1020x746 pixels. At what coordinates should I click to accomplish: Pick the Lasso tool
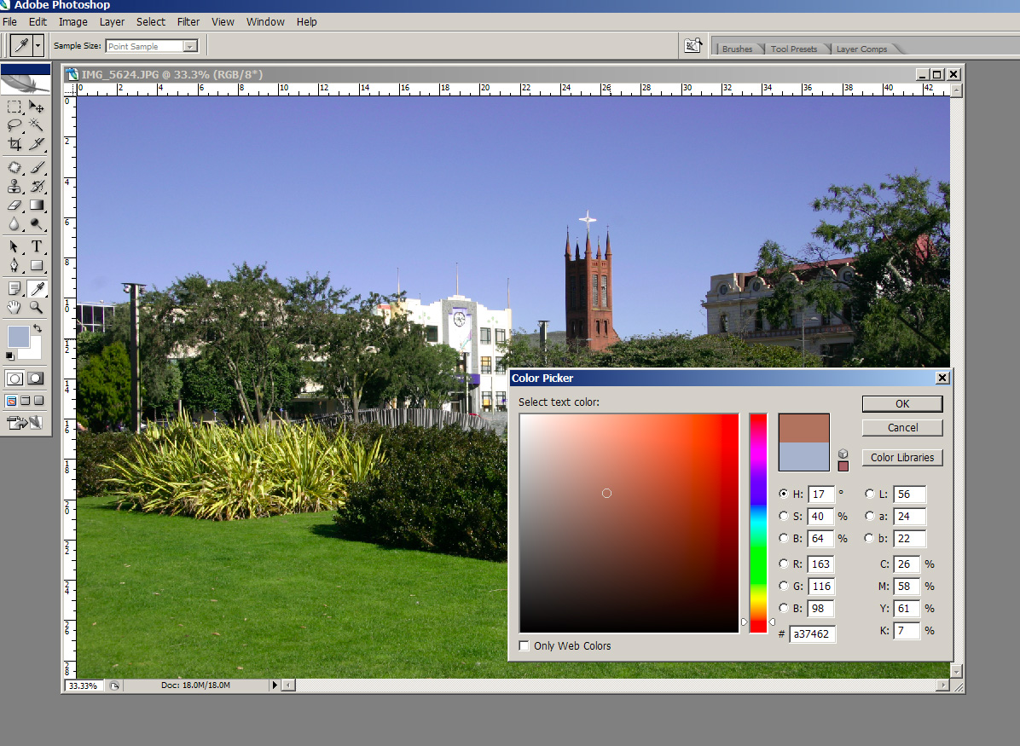(x=14, y=125)
